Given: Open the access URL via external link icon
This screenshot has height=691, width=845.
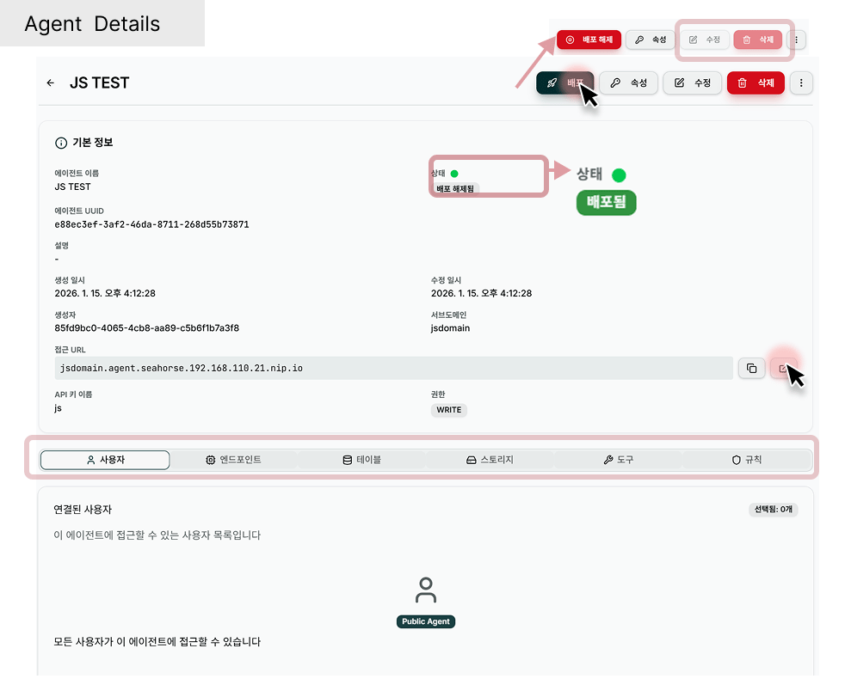Looking at the screenshot, I should (783, 368).
